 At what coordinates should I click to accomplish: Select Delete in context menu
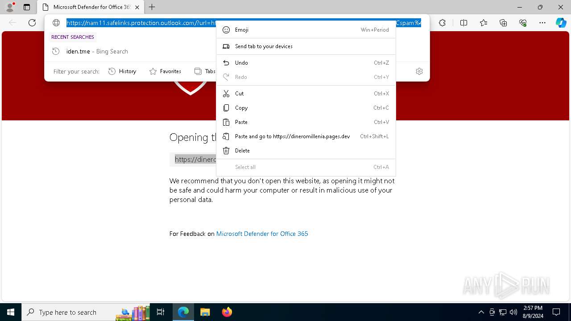pyautogui.click(x=306, y=151)
